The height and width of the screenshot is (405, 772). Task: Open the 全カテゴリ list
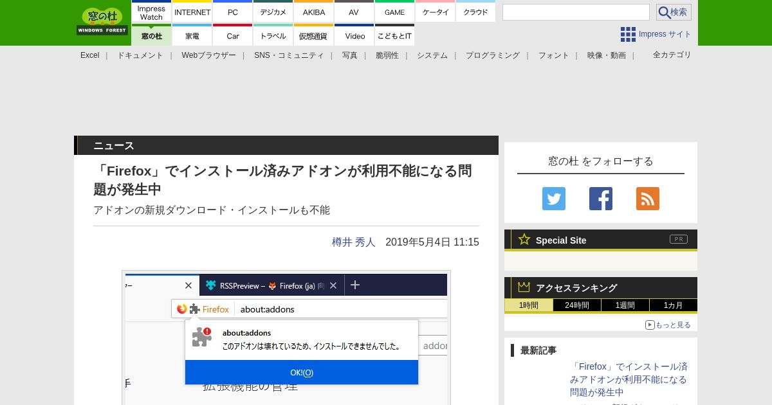672,55
